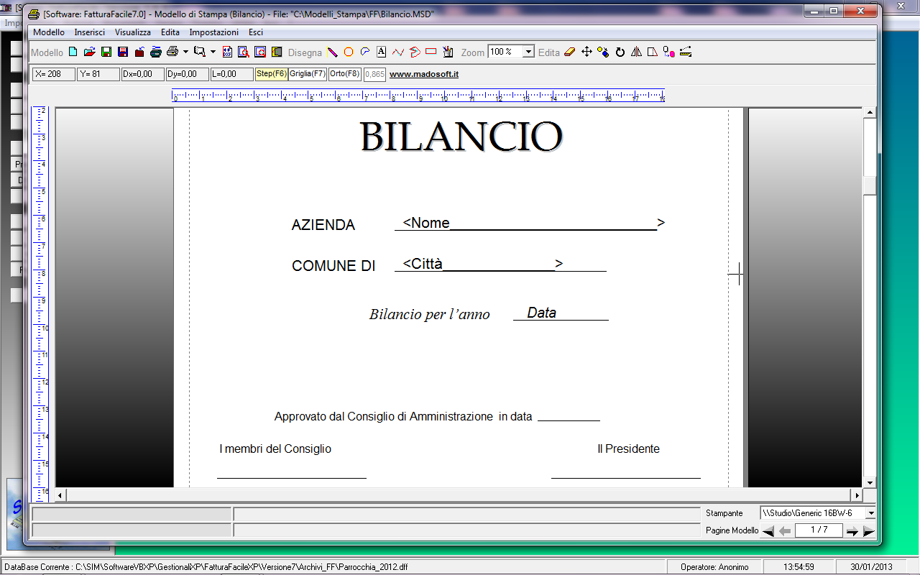This screenshot has height=575, width=920.
Task: Click the mirror tool icon
Action: coord(636,52)
